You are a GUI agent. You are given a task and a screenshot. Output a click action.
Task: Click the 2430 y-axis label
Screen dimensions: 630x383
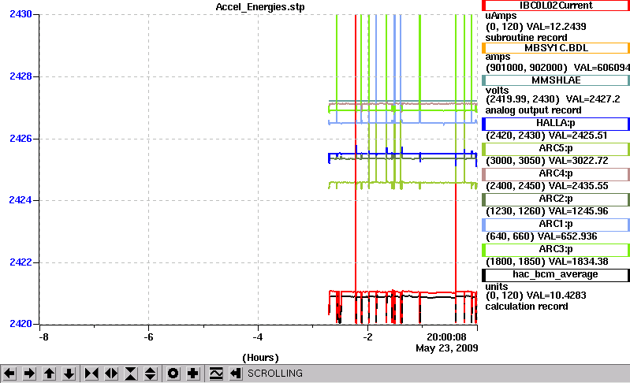[x=21, y=14]
